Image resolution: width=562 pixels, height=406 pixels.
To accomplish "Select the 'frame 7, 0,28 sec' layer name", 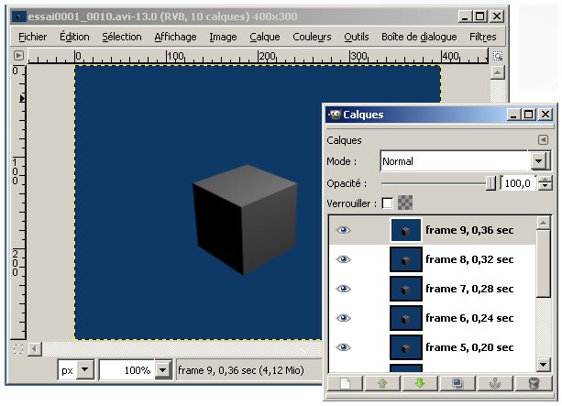I will pos(469,289).
